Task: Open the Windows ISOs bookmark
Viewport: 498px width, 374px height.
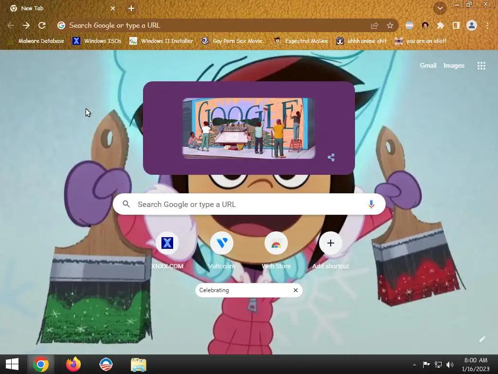Action: (97, 41)
